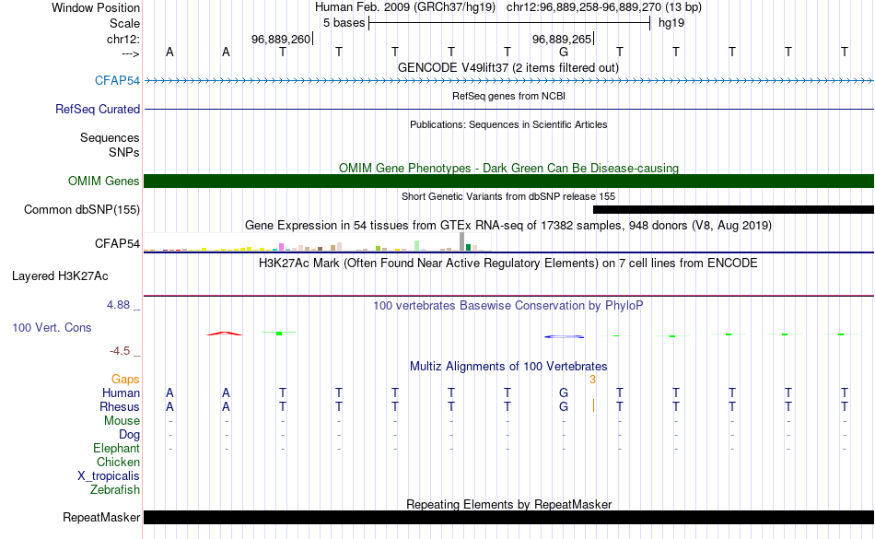Click the Elephant alignment row label

coord(116,448)
